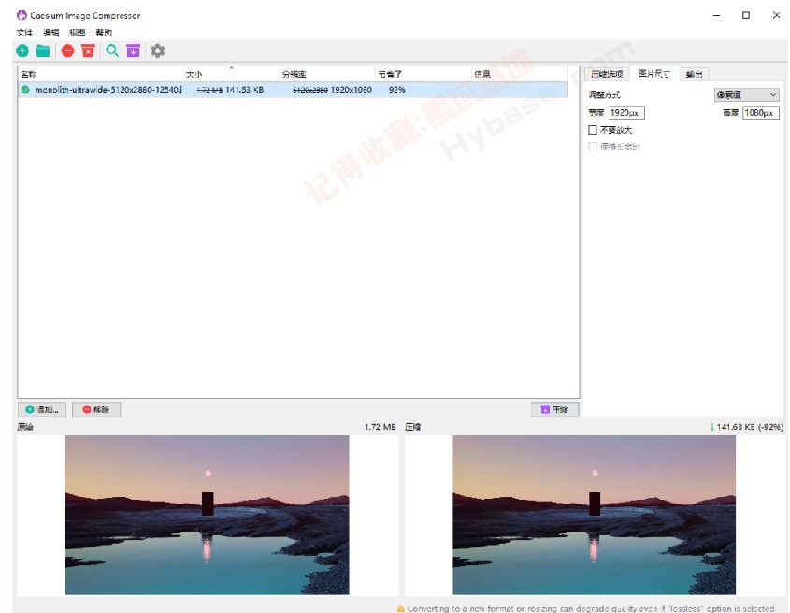Toggle the 保持长宽比 checkbox
790x613 pixels.
pos(593,146)
